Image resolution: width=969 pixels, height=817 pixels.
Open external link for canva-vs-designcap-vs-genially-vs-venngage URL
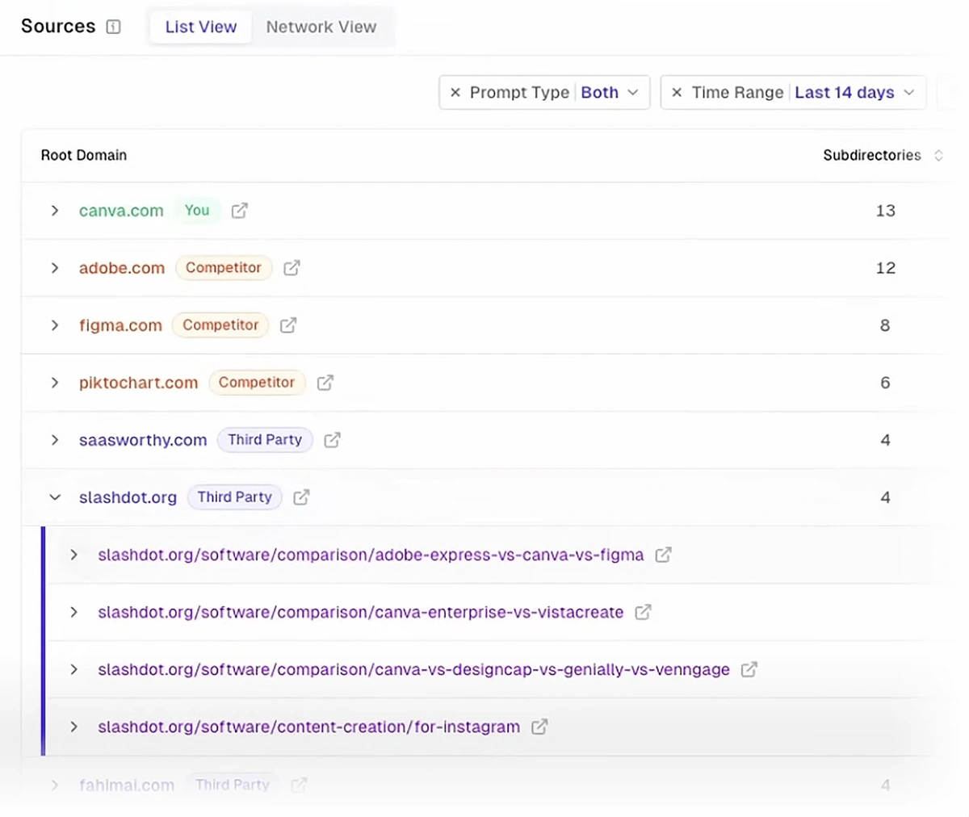749,669
